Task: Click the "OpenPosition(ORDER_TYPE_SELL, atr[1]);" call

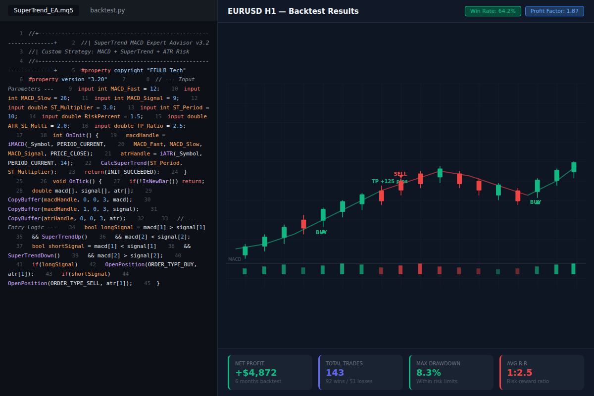Action: [x=70, y=283]
